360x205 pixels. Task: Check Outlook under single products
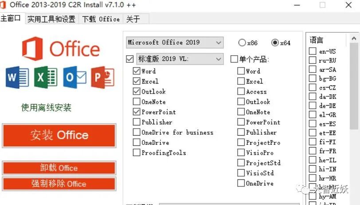[241, 102]
